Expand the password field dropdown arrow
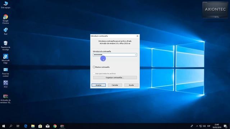The image size is (230, 129). coord(135,55)
